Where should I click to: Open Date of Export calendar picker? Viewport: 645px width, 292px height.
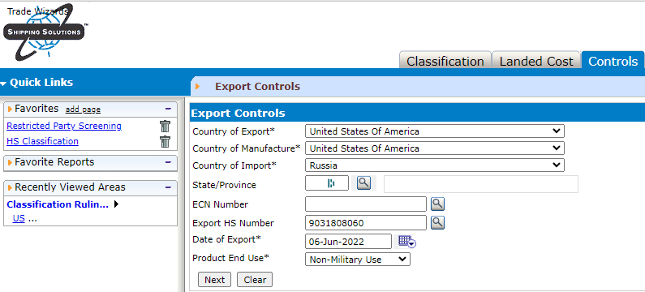[x=407, y=242]
